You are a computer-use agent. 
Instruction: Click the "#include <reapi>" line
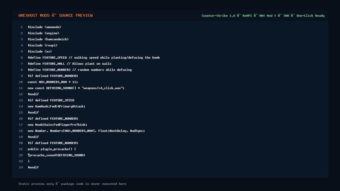tap(42, 45)
